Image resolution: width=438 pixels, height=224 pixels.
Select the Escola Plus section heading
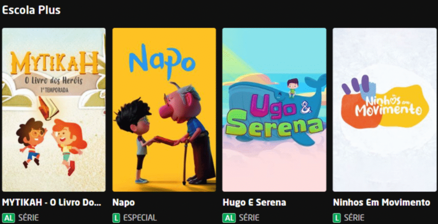[31, 10]
